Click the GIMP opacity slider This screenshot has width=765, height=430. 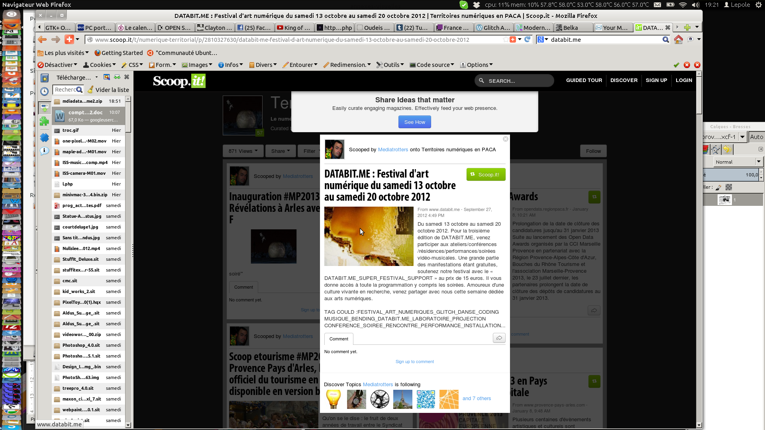point(731,174)
